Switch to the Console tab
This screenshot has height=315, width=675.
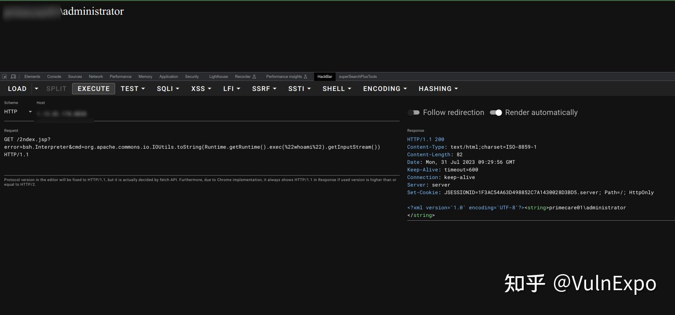[x=54, y=77]
